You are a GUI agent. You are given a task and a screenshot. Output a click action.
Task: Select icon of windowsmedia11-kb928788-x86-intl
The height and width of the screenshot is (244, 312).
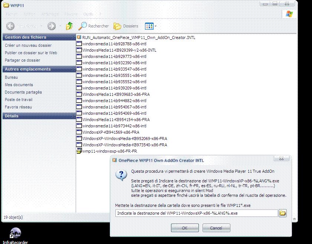[79, 43]
